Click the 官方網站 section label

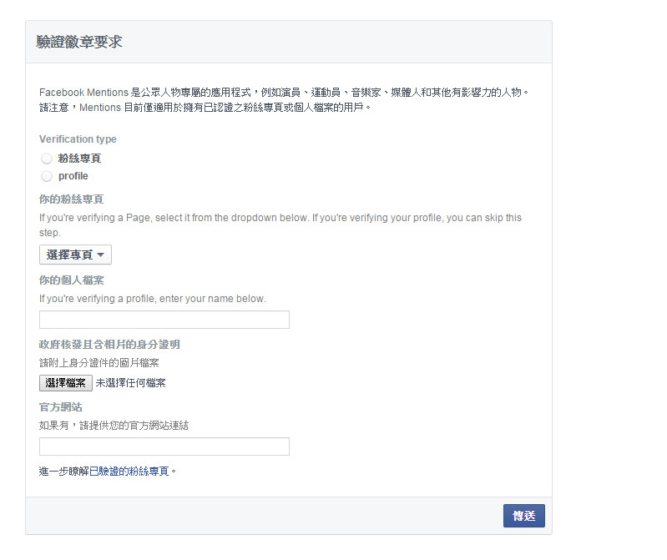coord(60,407)
